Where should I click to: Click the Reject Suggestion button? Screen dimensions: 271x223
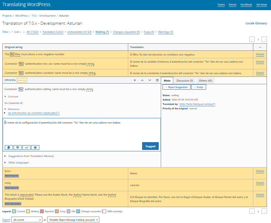pyautogui.click(x=176, y=87)
